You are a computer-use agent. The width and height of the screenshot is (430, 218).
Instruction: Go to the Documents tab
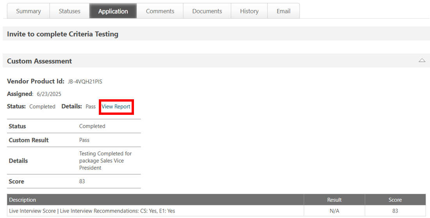coord(207,11)
